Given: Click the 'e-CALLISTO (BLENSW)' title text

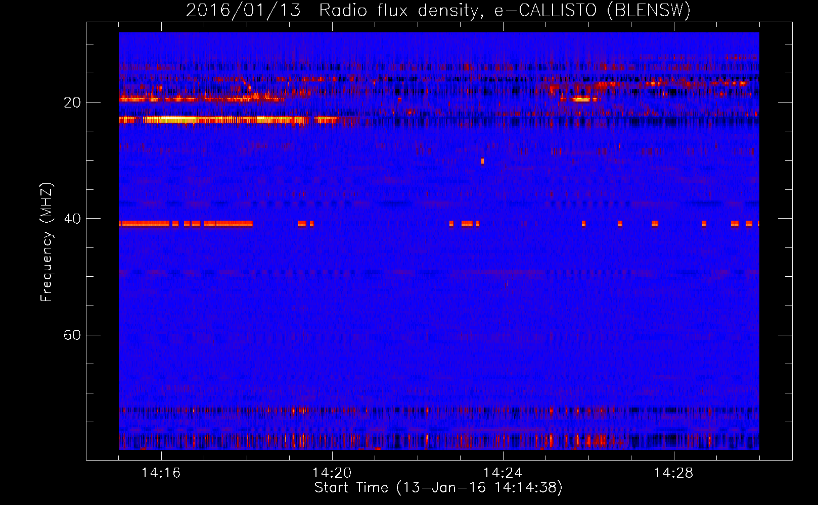Looking at the screenshot, I should [593, 11].
